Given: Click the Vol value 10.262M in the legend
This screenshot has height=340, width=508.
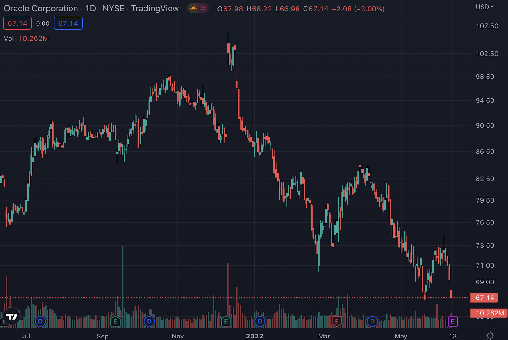Looking at the screenshot, I should pos(34,38).
